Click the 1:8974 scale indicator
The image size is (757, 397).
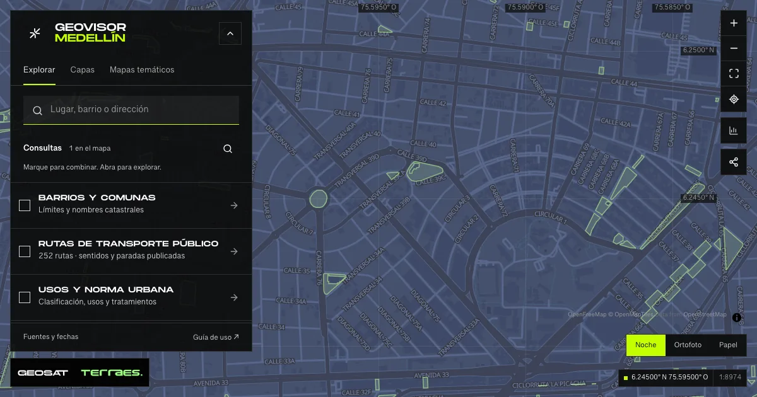(731, 377)
